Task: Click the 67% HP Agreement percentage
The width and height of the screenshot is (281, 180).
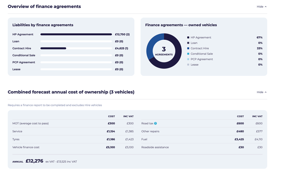Action: (x=260, y=37)
